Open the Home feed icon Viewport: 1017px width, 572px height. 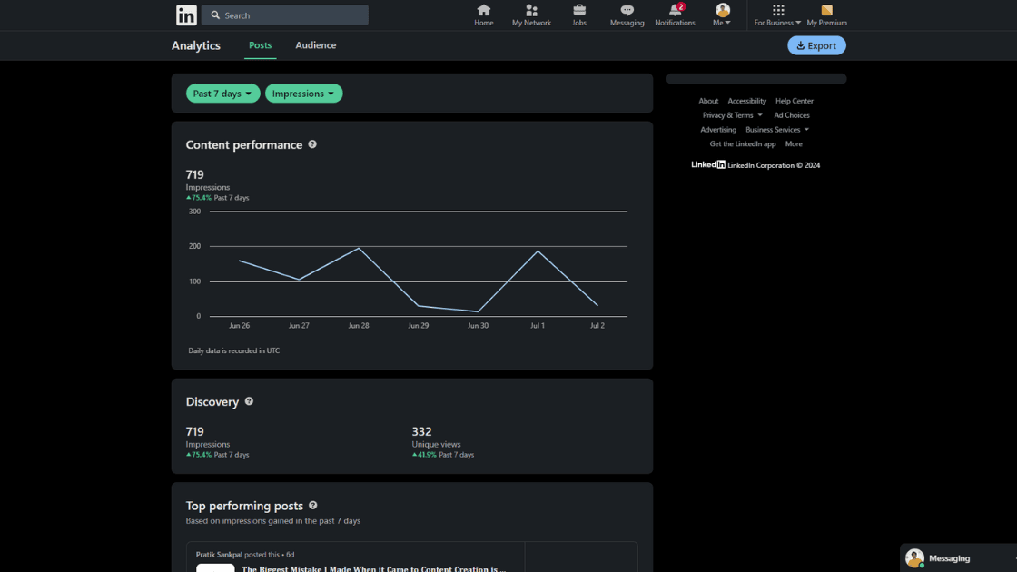point(484,11)
